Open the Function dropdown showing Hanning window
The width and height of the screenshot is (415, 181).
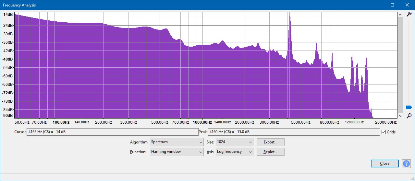(177, 152)
